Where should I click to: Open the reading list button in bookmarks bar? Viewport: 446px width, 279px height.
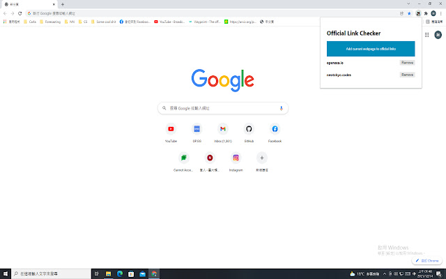434,22
